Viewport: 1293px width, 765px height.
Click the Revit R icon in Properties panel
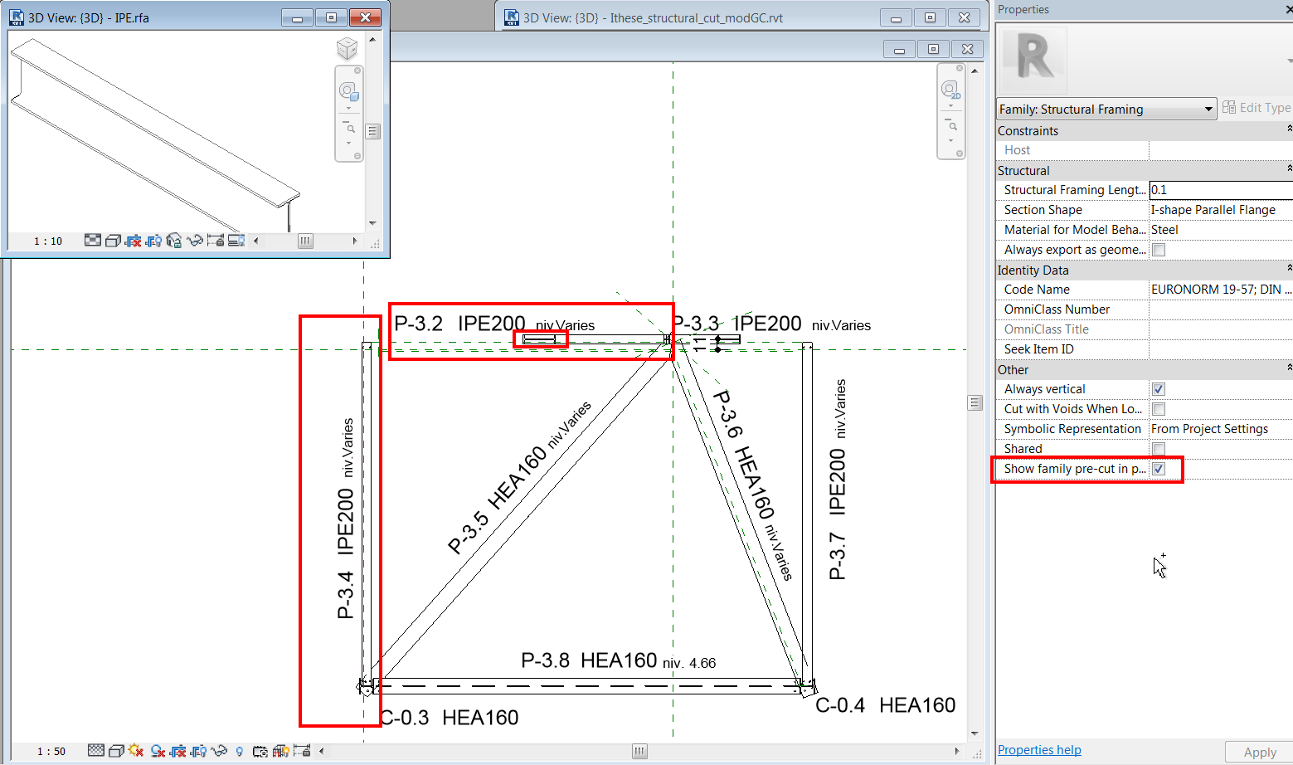click(1033, 58)
